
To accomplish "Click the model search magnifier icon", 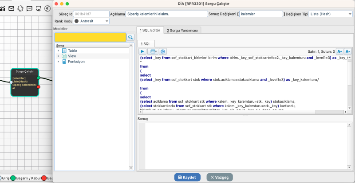I will 130,38.
